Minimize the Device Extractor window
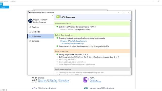 (118, 12)
